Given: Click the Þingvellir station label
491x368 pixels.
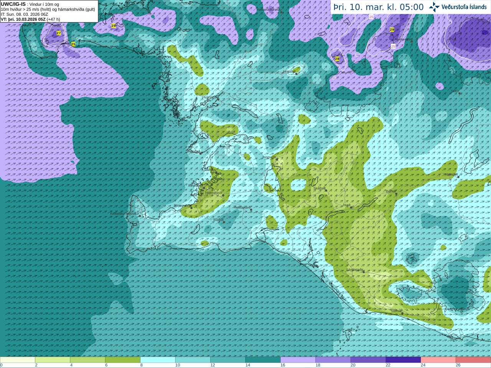Looking at the screenshot, I should pos(269,157).
